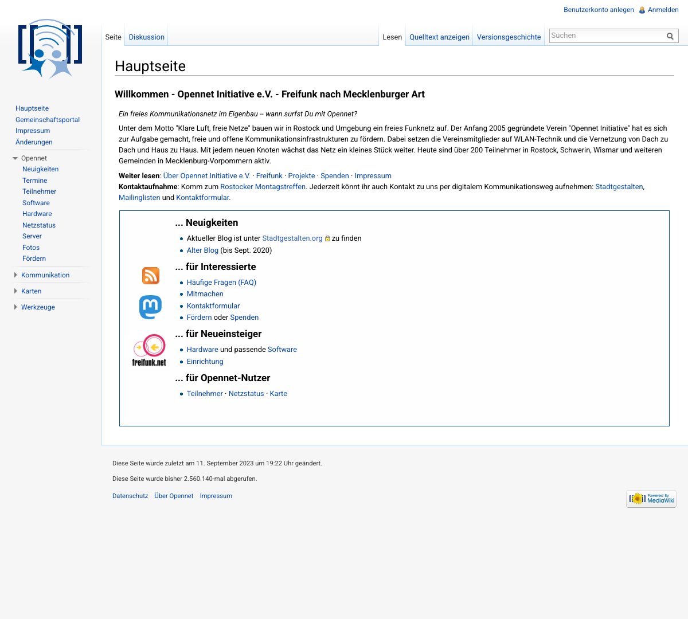Expand the Werkzeuge sidebar section
Image resolution: width=688 pixels, height=619 pixels.
(15, 307)
